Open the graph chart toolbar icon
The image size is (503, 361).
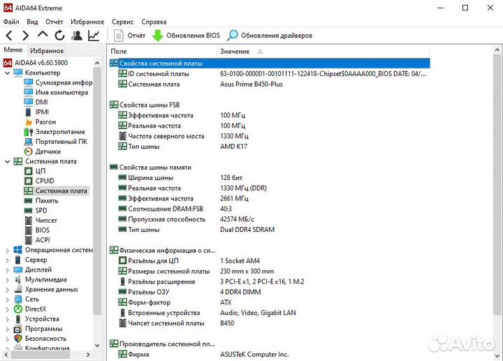(x=94, y=36)
